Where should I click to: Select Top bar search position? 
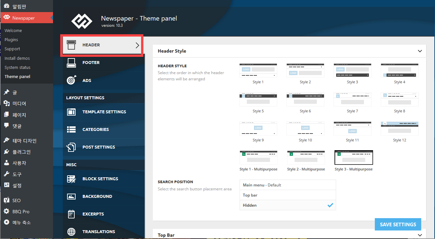click(288, 195)
